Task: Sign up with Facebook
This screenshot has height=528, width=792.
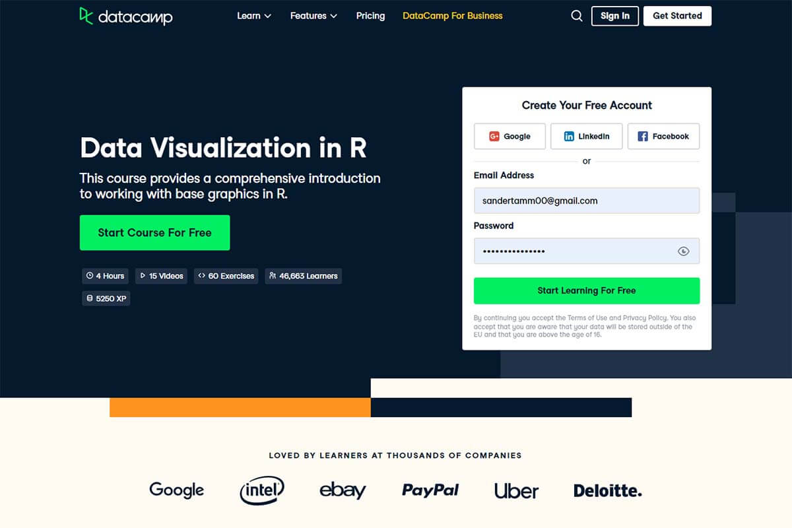Action: pos(663,136)
